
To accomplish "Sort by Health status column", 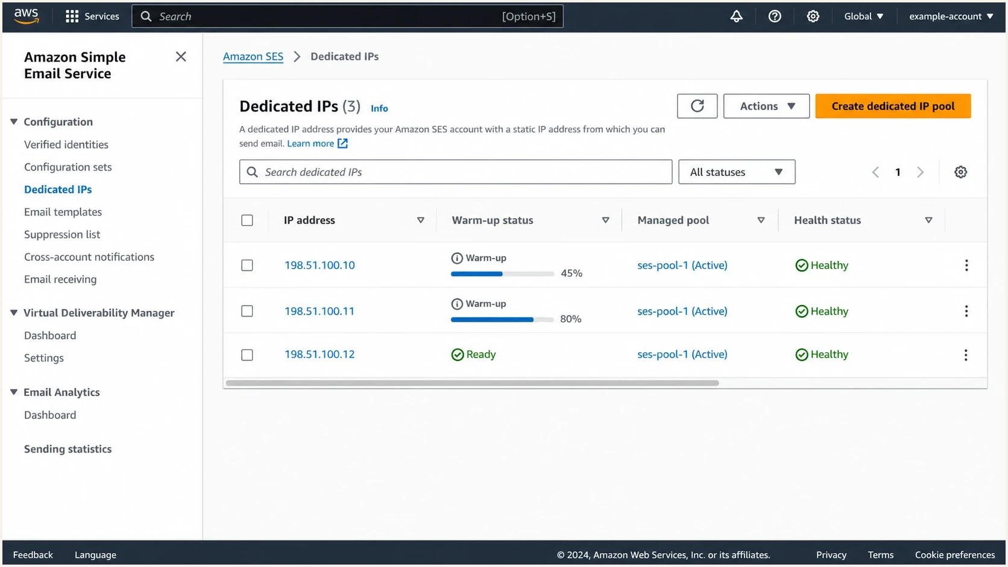I will pyautogui.click(x=928, y=221).
